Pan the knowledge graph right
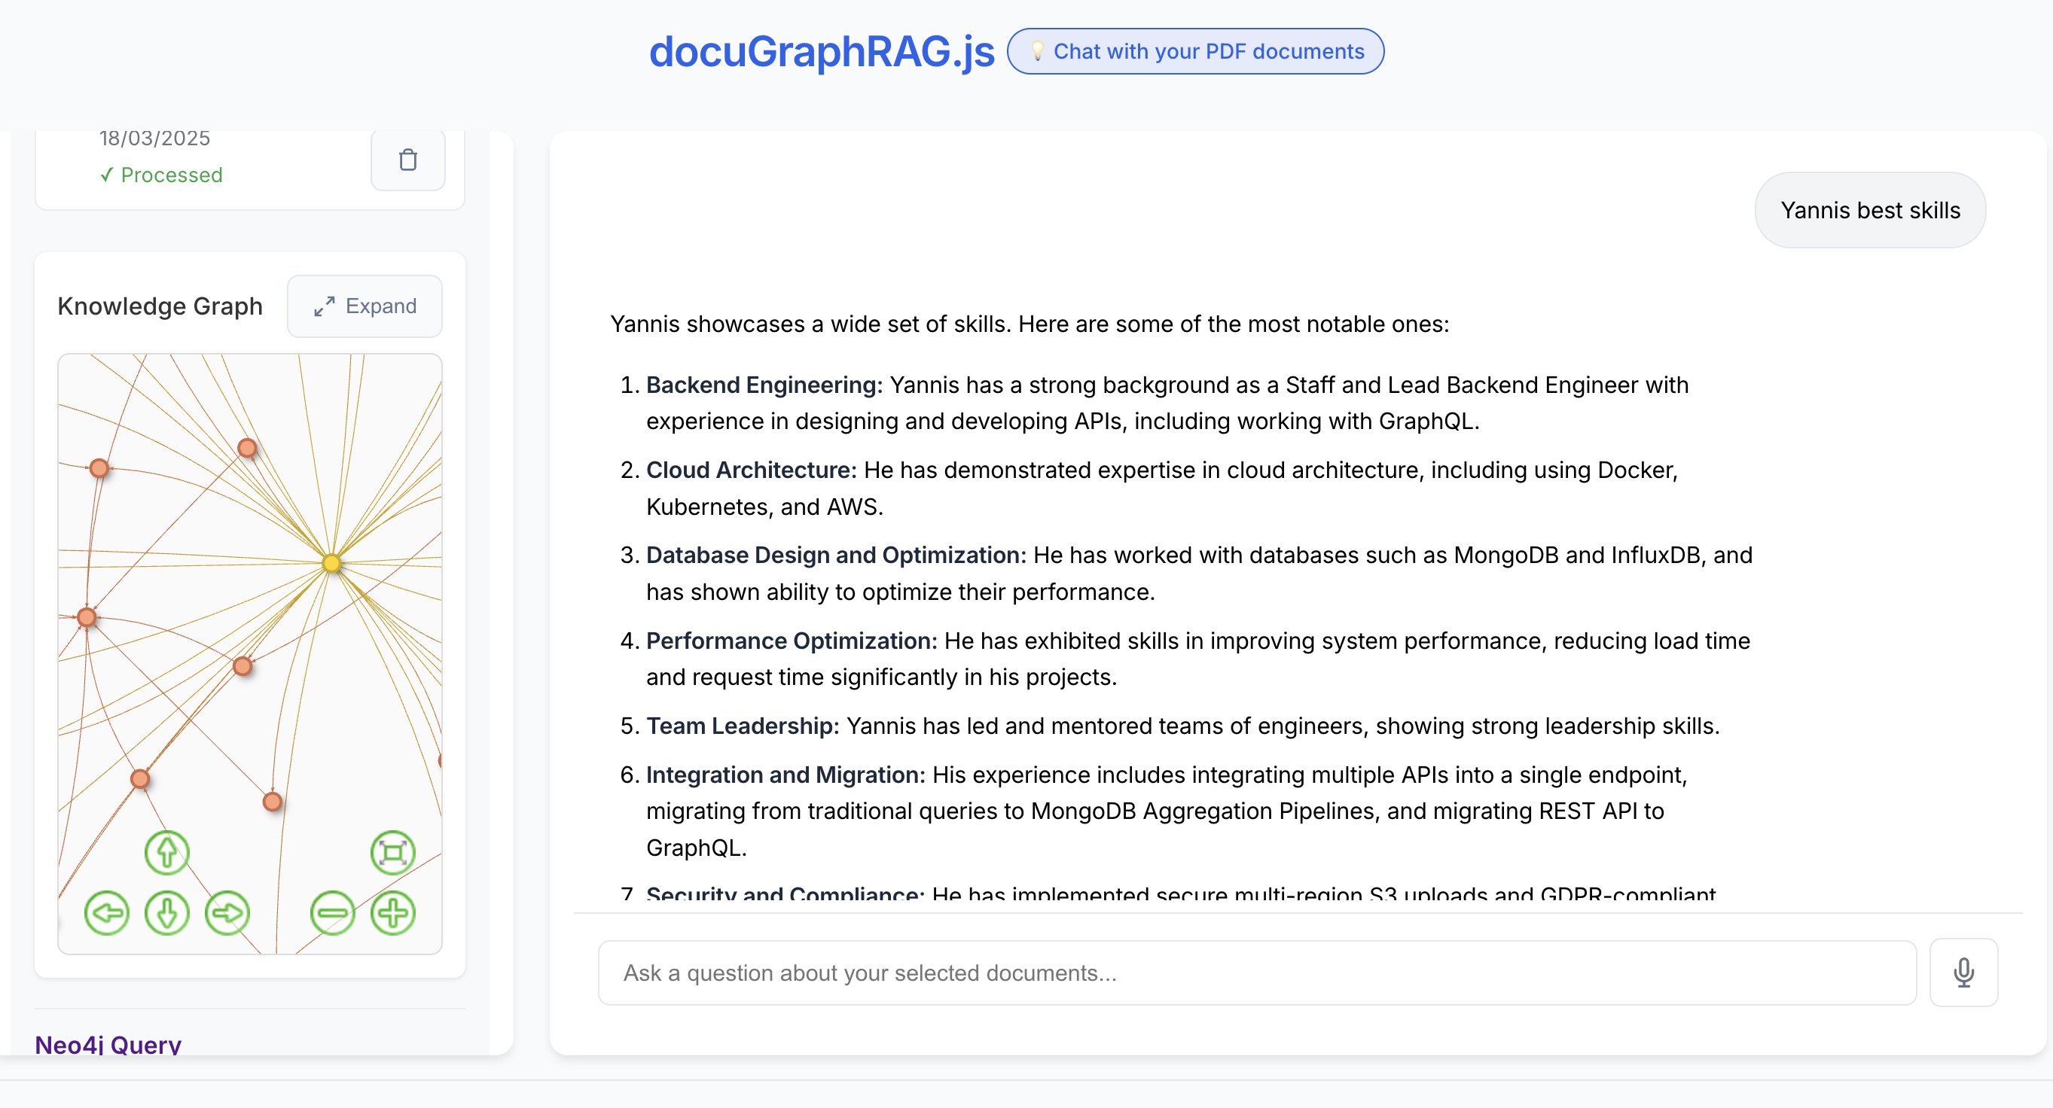This screenshot has height=1108, width=2053. pos(227,913)
